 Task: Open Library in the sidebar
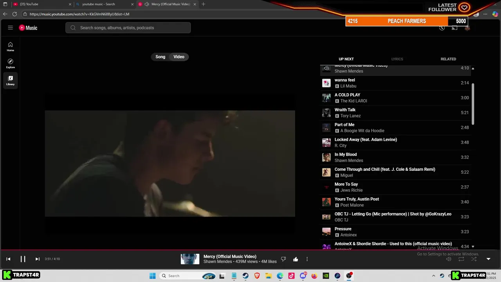11,80
